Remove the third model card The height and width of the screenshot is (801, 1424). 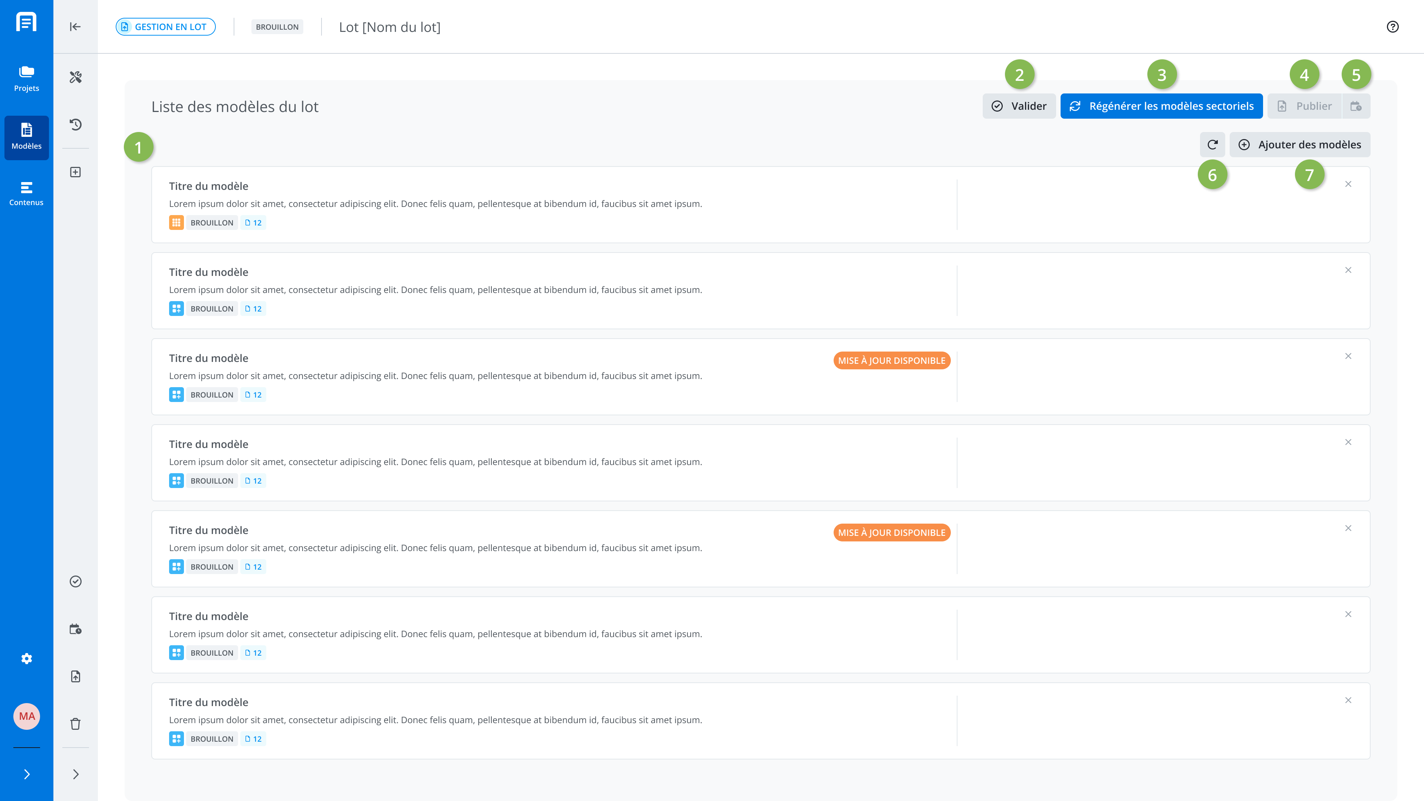pos(1348,356)
